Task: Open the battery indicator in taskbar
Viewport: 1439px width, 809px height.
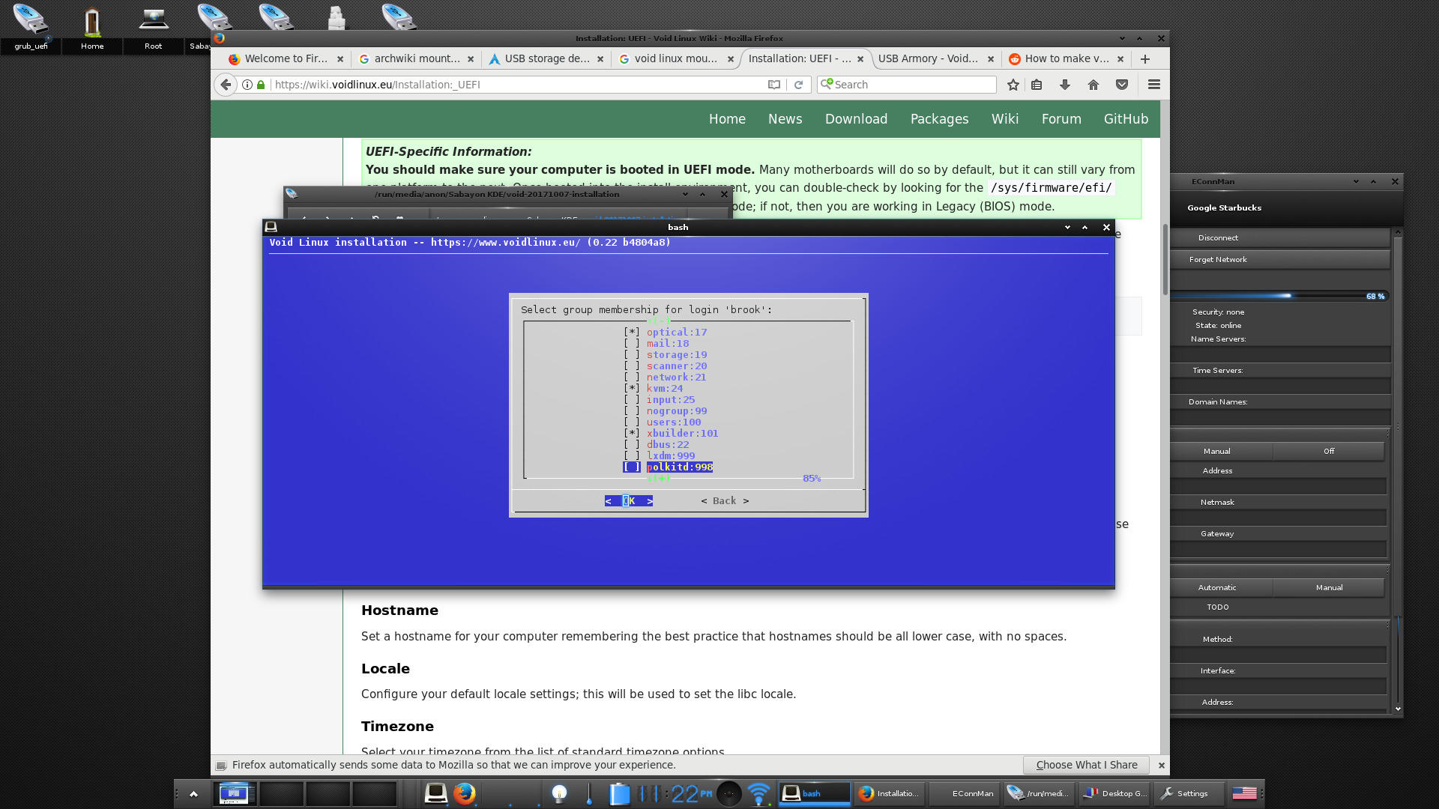Action: tap(620, 793)
